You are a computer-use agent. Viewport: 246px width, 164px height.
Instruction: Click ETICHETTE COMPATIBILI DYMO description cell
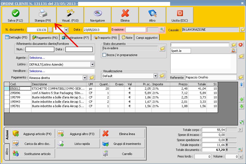(x=59, y=89)
